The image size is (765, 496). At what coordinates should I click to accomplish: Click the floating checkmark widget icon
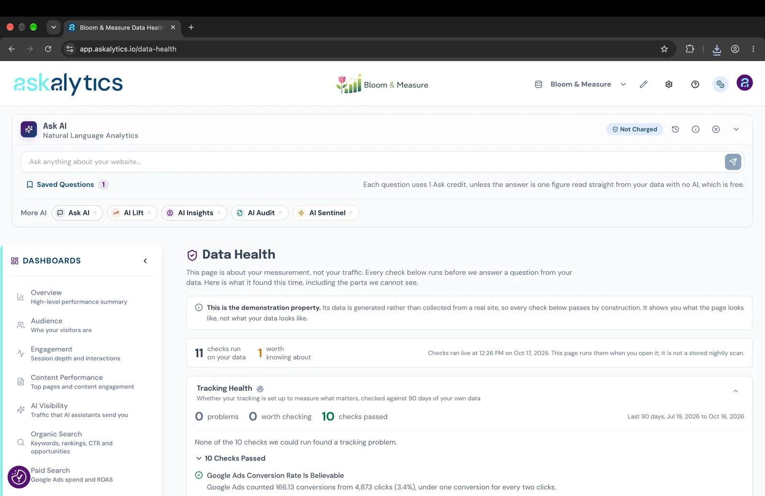point(19,477)
